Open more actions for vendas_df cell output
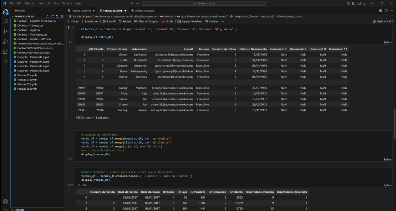The height and width of the screenshot is (211, 396). pyautogui.click(x=70, y=191)
